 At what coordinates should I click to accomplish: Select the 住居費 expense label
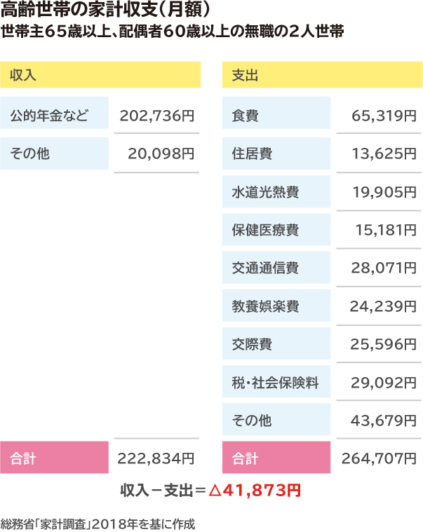point(276,154)
